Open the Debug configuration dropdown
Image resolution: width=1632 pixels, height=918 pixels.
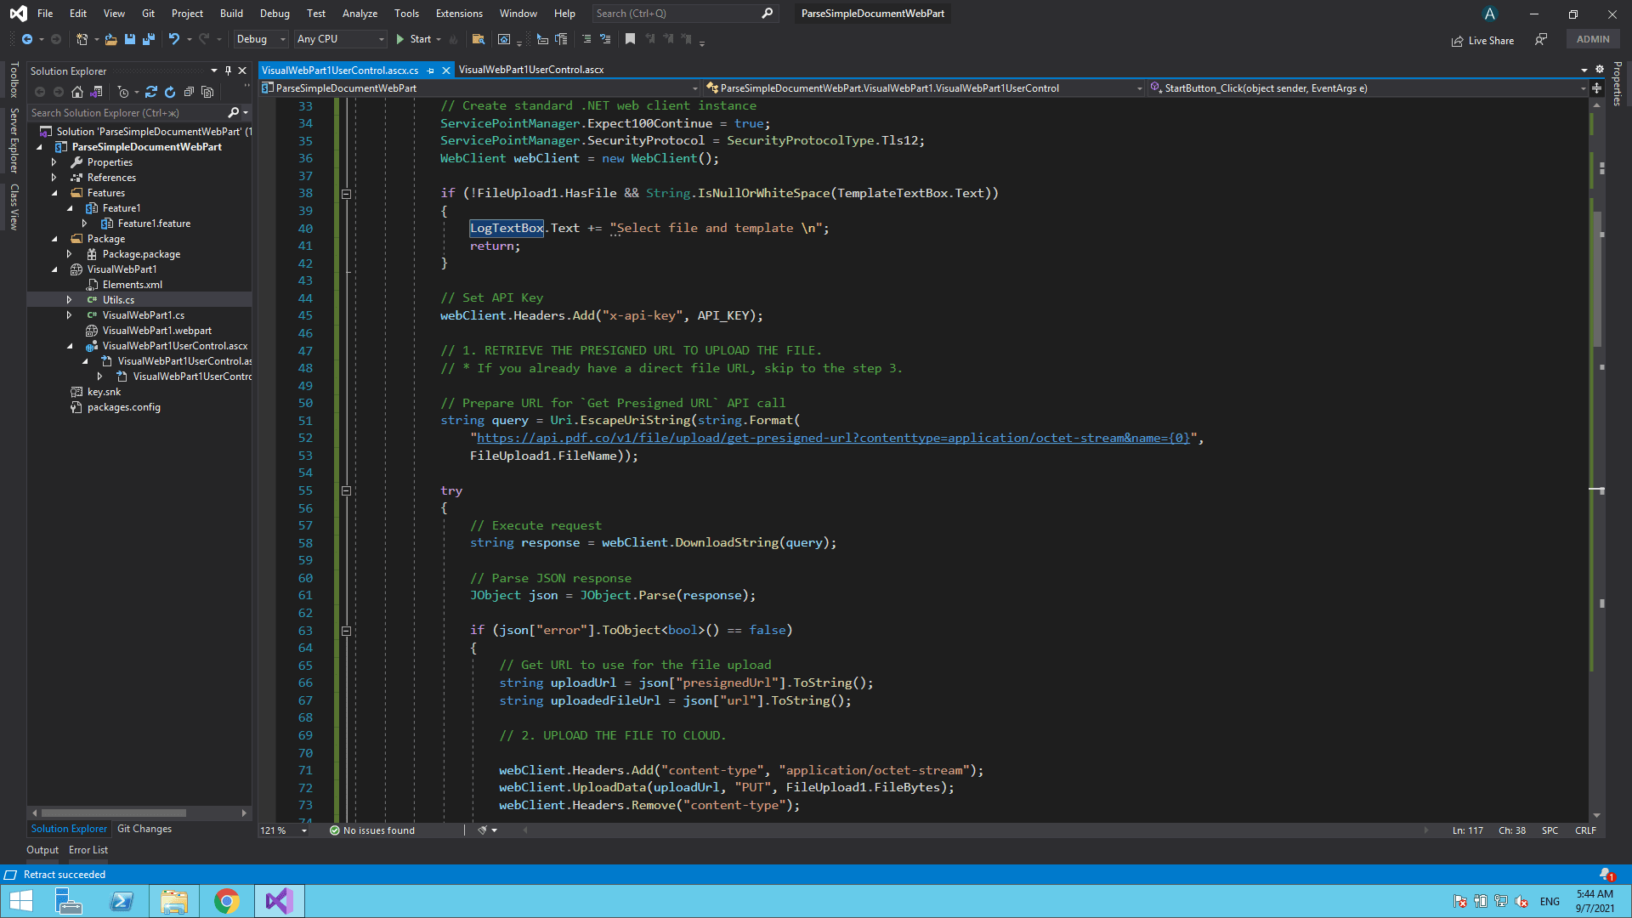point(260,39)
